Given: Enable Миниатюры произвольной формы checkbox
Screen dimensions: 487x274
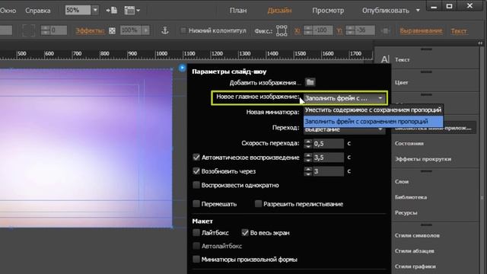Looking at the screenshot, I should point(196,259).
